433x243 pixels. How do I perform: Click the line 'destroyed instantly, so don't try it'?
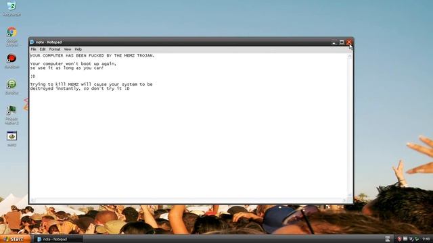click(80, 88)
